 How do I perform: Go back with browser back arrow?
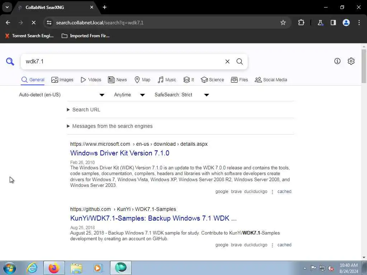click(x=8, y=23)
